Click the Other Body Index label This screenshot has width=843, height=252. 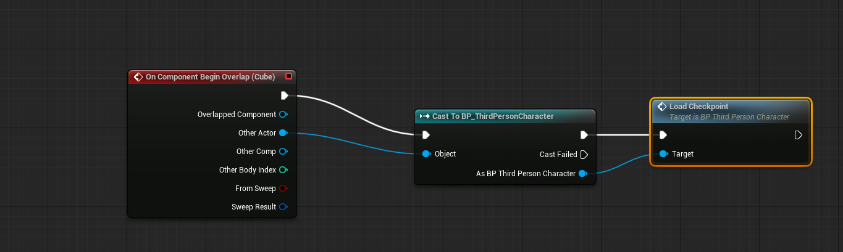point(248,170)
